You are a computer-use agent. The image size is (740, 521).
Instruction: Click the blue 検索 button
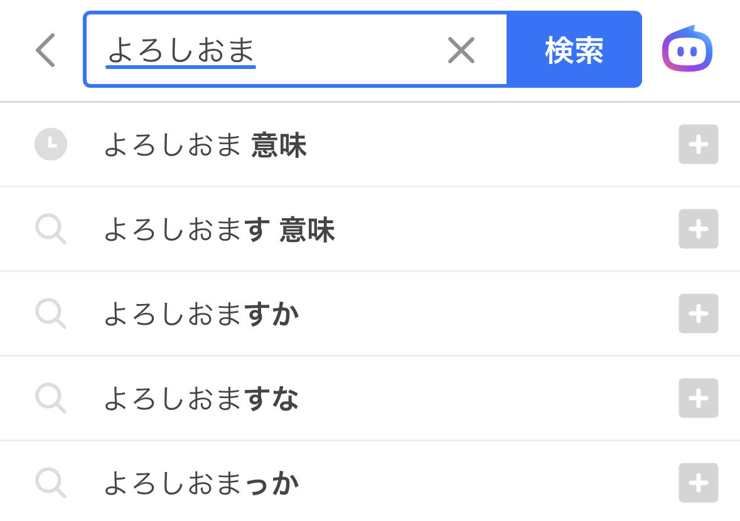point(574,50)
